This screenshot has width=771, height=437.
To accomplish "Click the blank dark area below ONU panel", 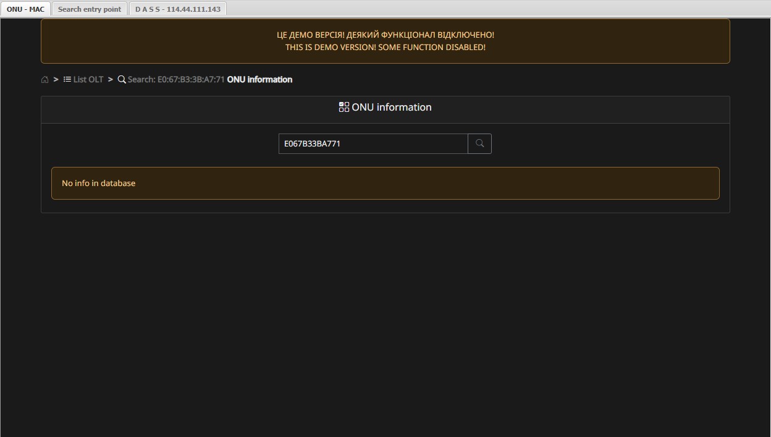I will tap(385, 321).
